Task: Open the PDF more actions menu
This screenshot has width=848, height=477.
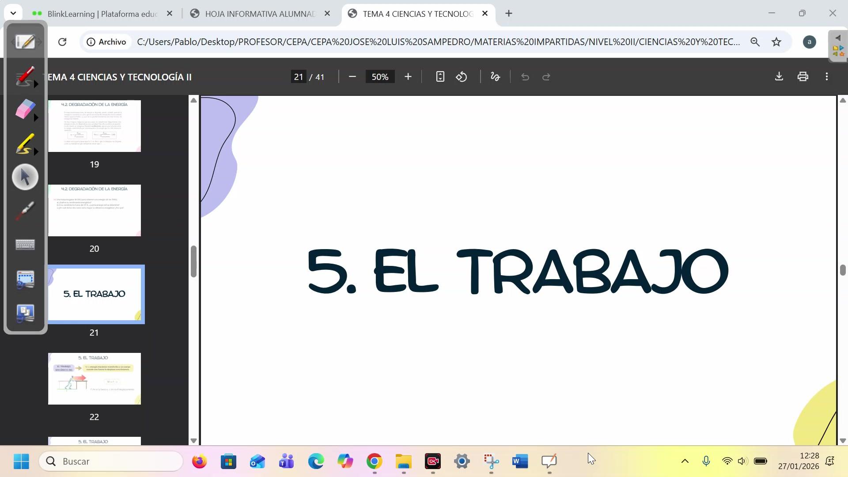Action: click(827, 77)
